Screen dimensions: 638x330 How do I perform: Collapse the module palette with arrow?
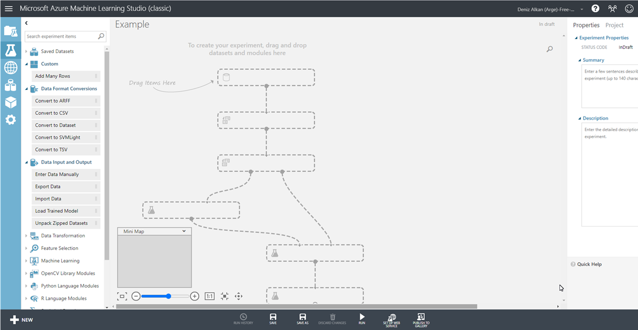coord(27,23)
